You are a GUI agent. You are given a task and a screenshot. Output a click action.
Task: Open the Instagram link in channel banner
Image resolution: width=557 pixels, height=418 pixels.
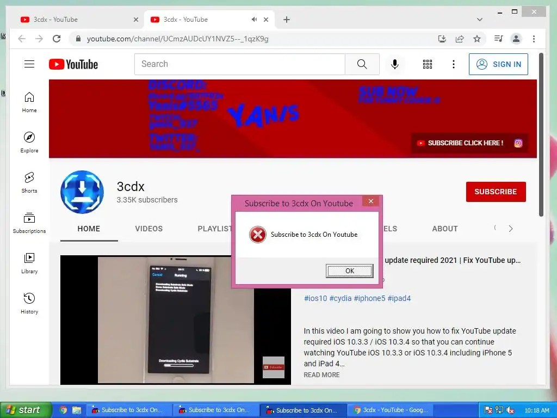tap(518, 143)
